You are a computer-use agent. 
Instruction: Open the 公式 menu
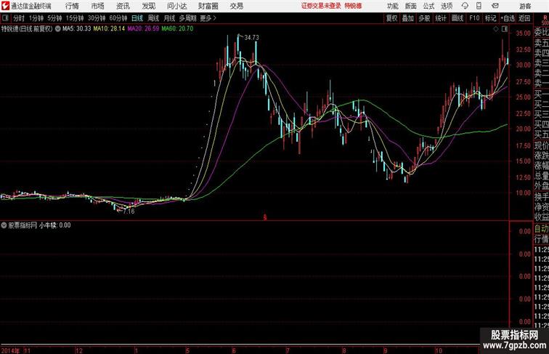pyautogui.click(x=428, y=6)
